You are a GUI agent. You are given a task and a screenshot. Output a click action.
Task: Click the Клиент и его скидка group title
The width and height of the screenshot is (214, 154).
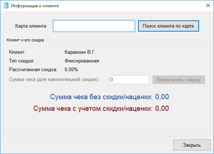[25, 40]
